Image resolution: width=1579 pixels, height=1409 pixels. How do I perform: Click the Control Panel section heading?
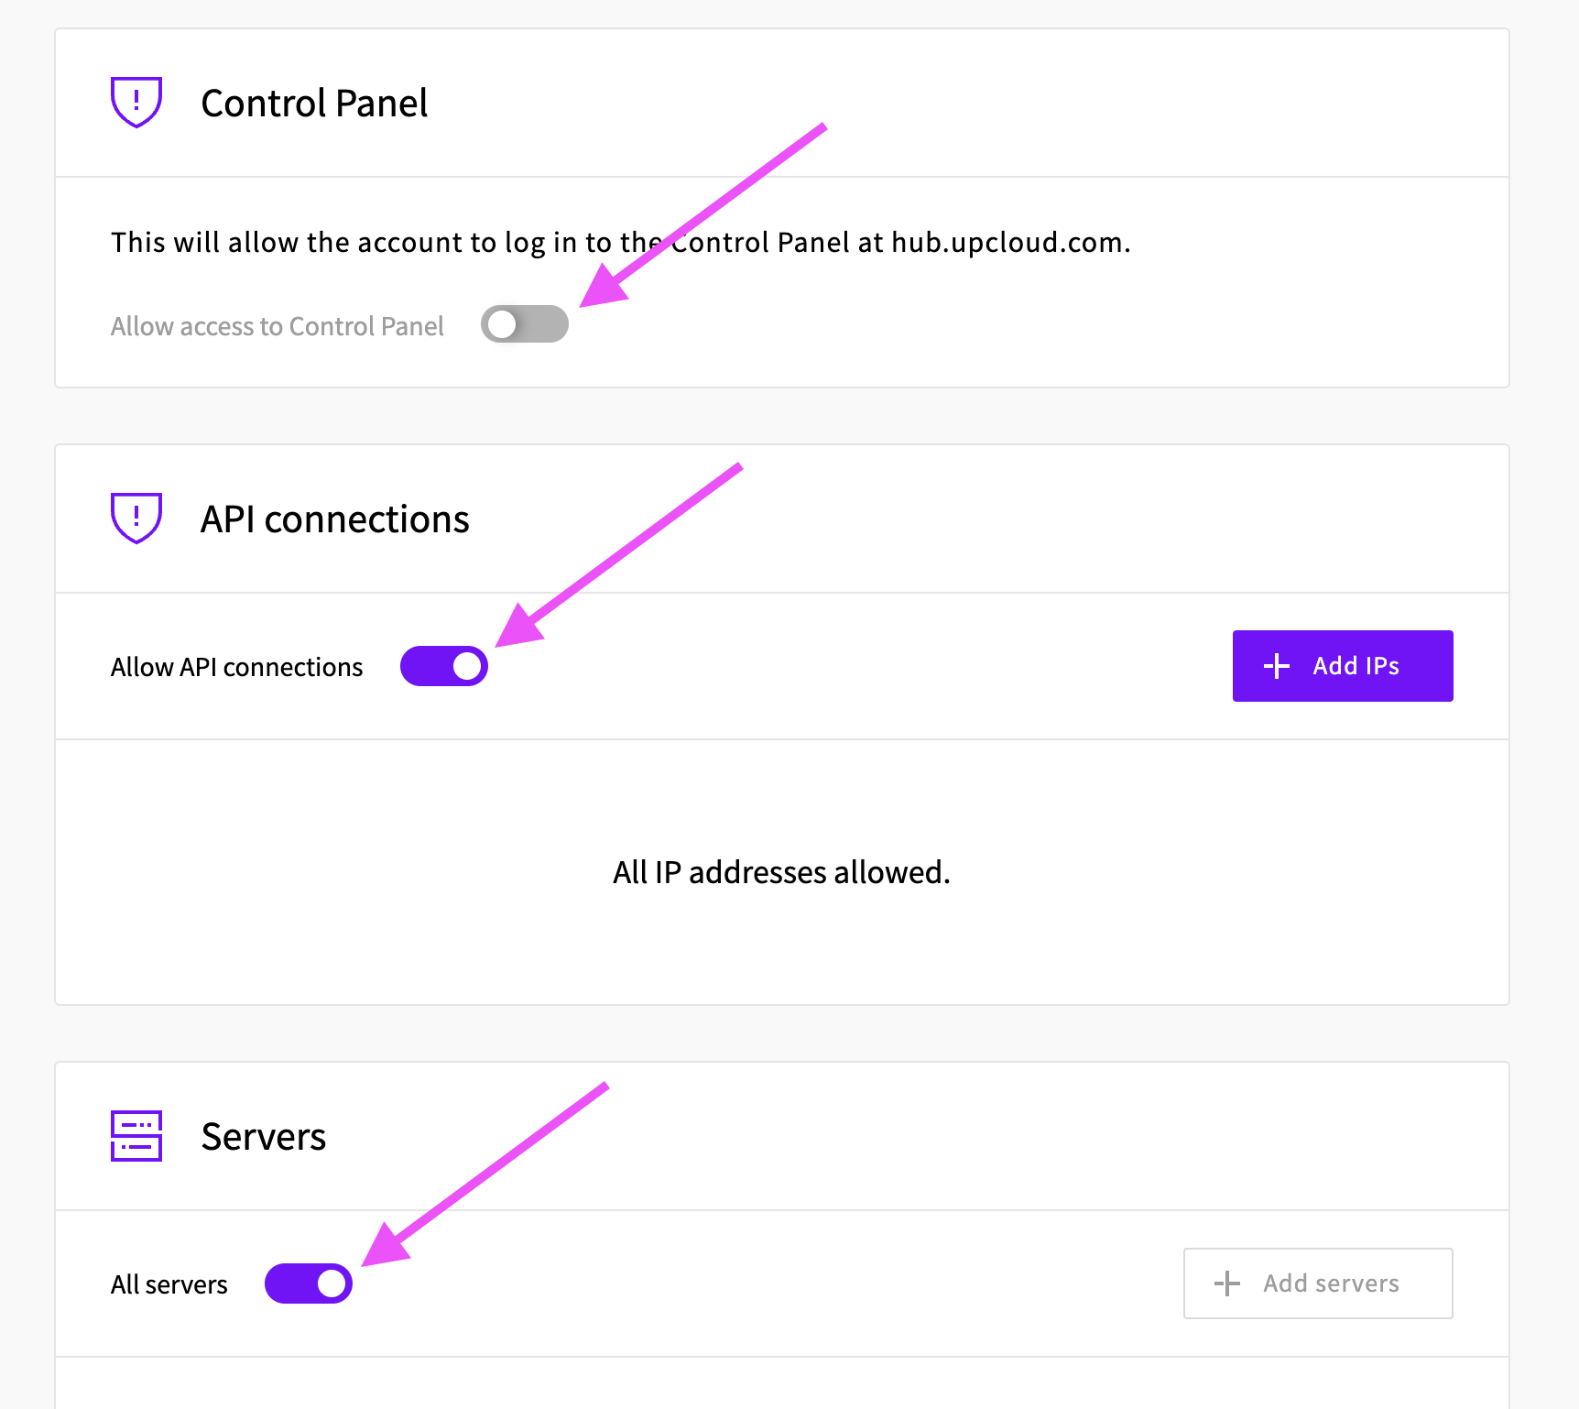(314, 103)
